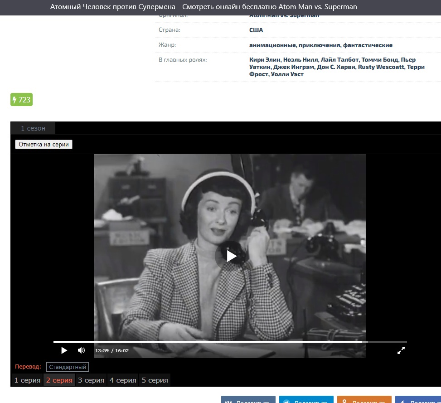Click the green 723 lightning rating badge
Viewport: 441px width, 403px height.
22,100
